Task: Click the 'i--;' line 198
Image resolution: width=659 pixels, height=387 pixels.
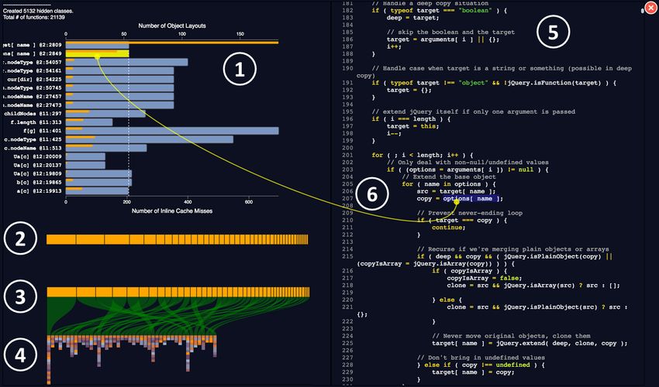Action: (394, 133)
